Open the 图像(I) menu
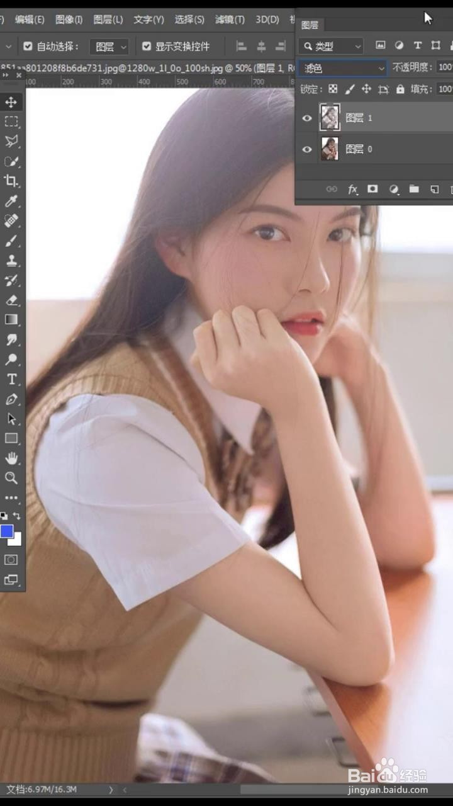 tap(69, 20)
